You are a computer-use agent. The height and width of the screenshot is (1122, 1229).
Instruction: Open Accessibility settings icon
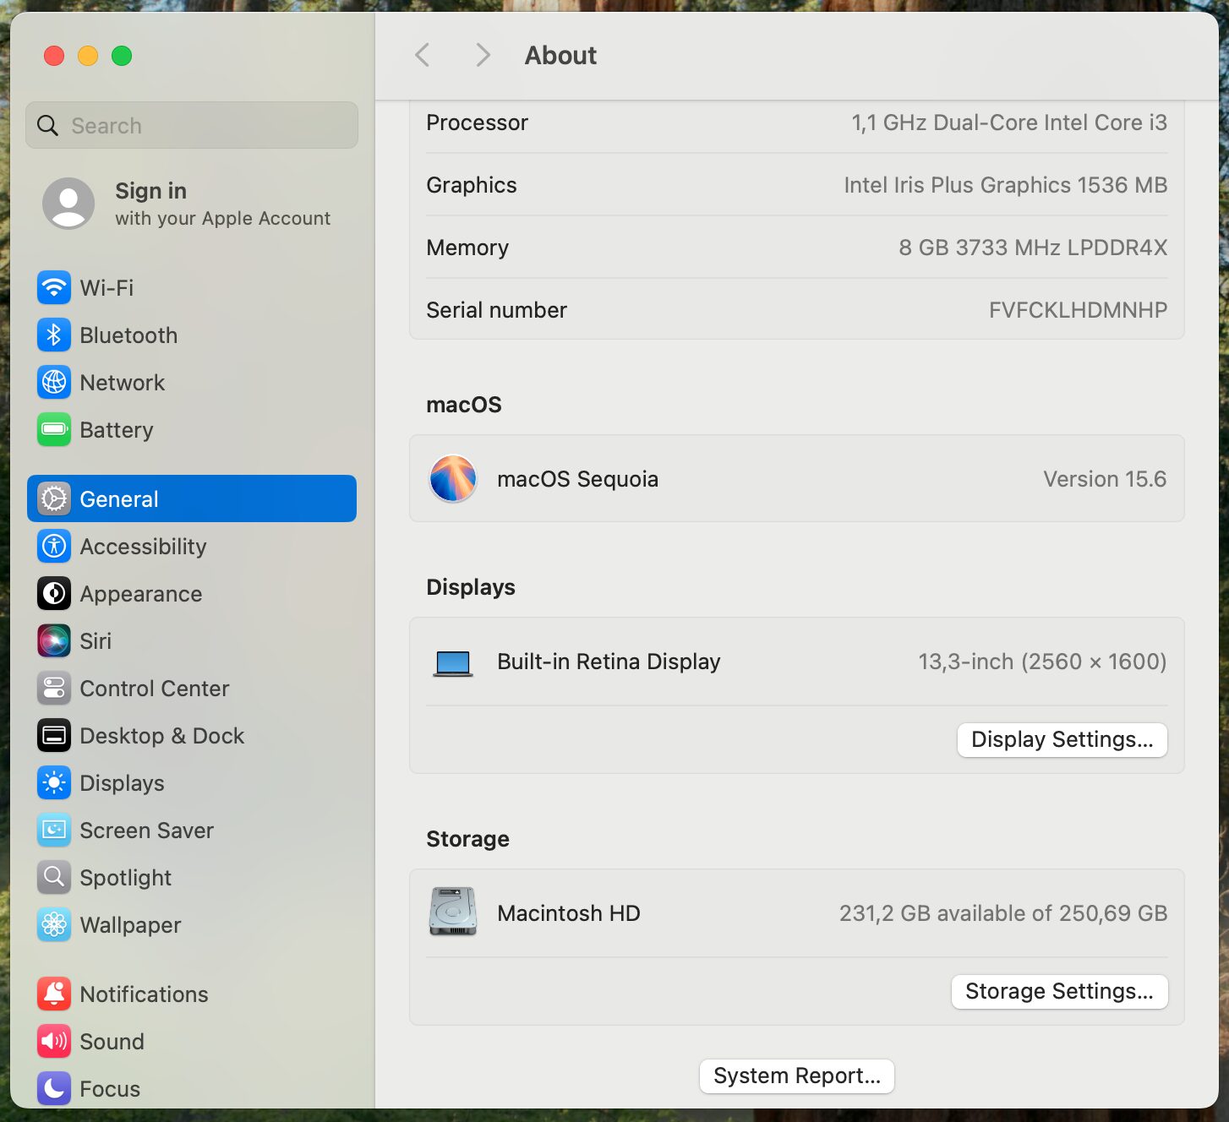pos(54,547)
